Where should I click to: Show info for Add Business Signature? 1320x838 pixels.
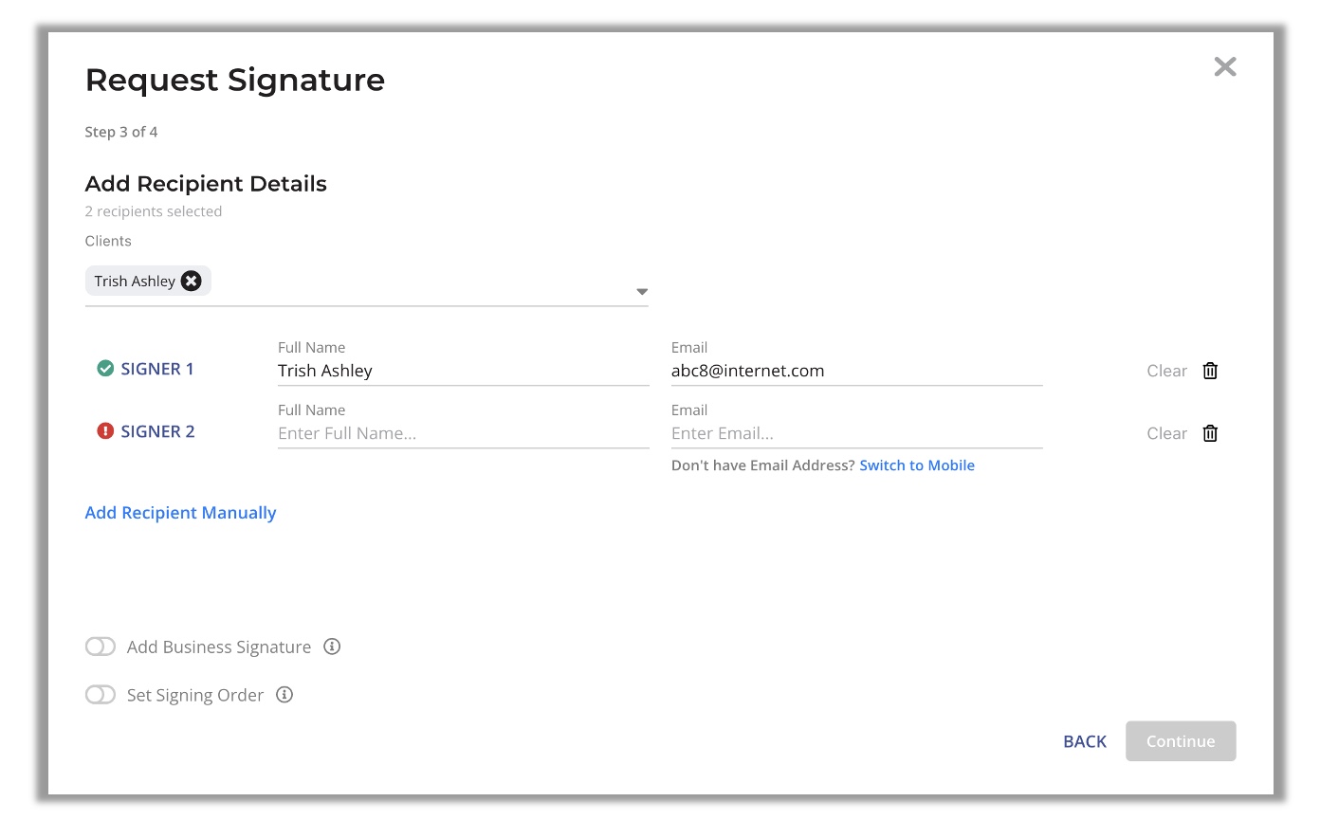coord(332,647)
